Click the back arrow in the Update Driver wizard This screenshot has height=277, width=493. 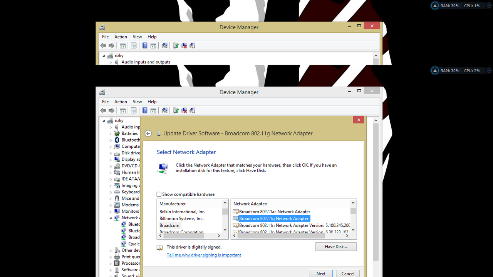[x=148, y=133]
